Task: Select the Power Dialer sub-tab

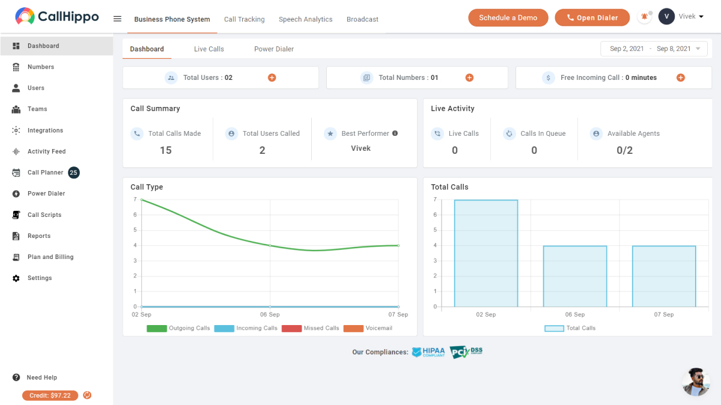Action: [x=274, y=49]
